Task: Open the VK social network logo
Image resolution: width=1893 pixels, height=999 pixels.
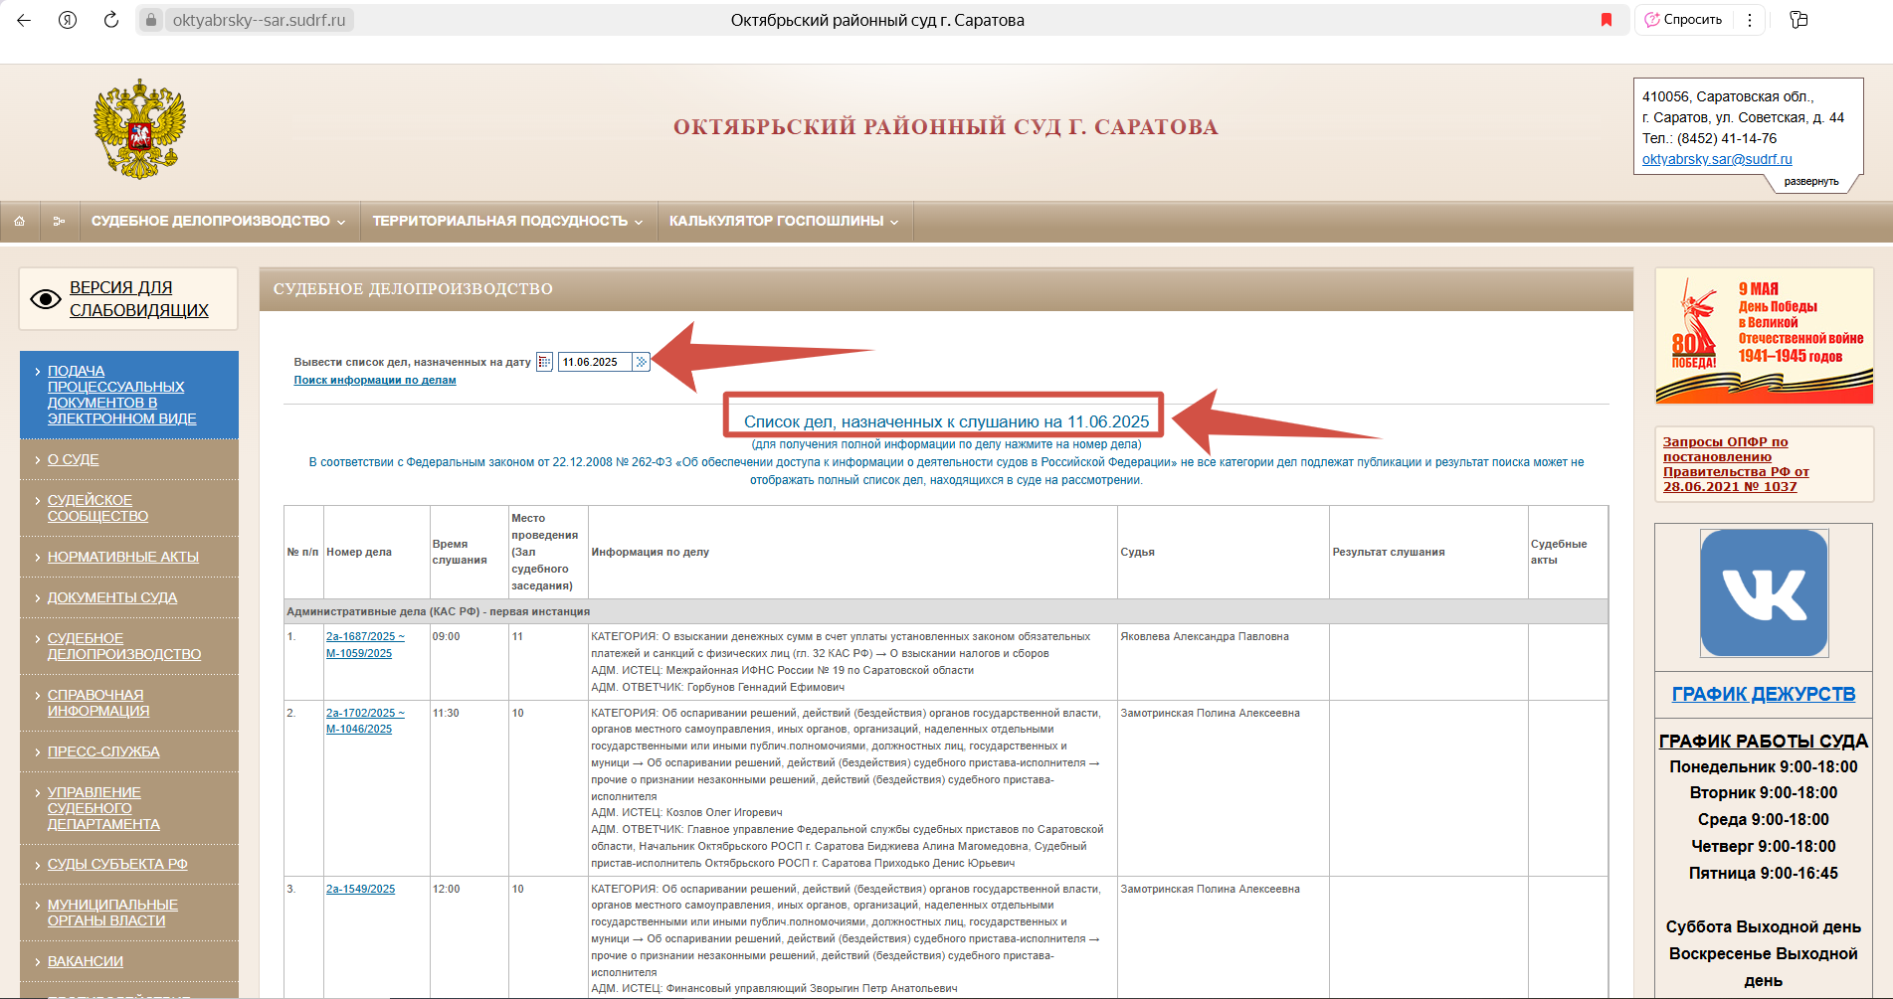Action: (x=1764, y=592)
